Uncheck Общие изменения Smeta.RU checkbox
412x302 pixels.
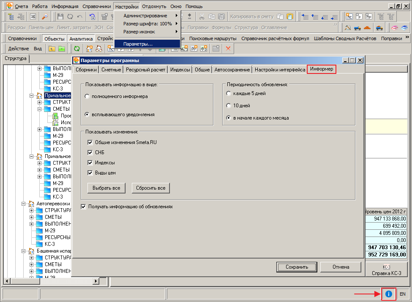pyautogui.click(x=90, y=142)
